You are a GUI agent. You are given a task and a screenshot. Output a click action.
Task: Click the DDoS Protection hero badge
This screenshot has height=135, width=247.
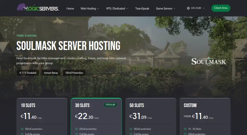coord(74,73)
